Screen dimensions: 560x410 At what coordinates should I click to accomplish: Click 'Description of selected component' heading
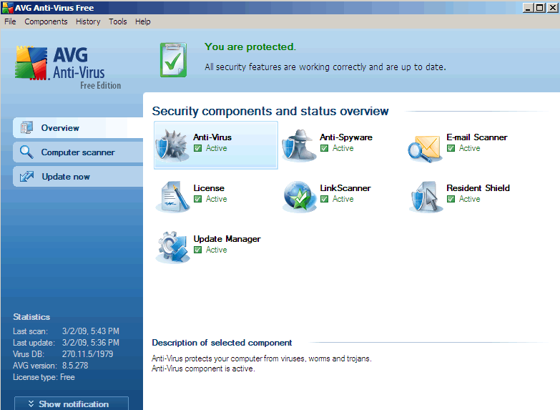tap(222, 343)
